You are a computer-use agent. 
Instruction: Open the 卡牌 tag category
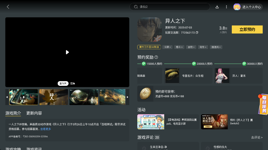click(x=167, y=47)
